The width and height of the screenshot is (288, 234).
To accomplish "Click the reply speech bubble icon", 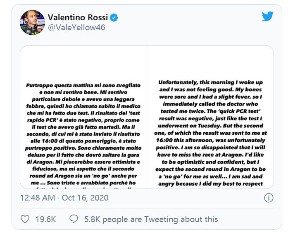I will click(x=74, y=219).
